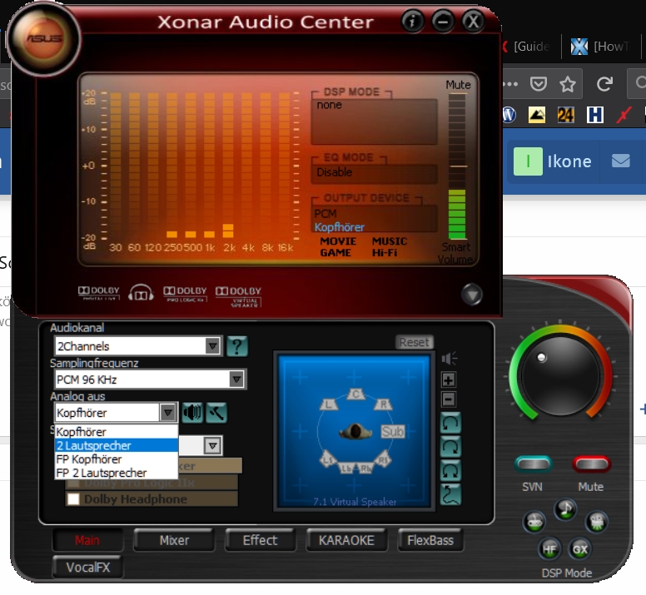
Task: Click the ASUS logo orb
Action: click(x=44, y=39)
